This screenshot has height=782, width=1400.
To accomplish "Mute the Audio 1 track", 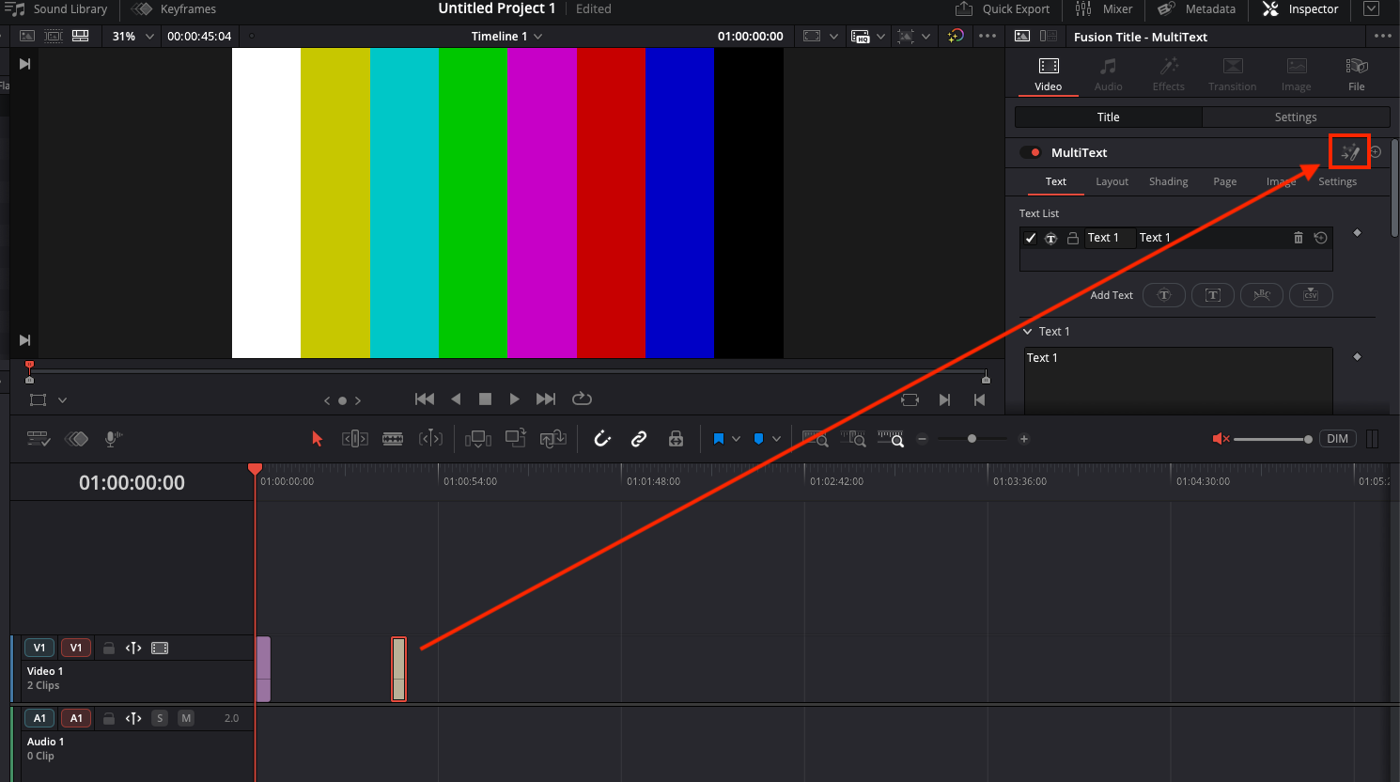I will tap(186, 718).
